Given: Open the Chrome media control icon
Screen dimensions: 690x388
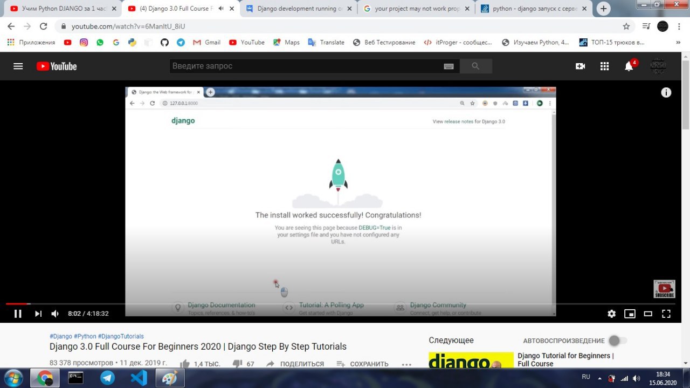Looking at the screenshot, I should click(x=646, y=26).
